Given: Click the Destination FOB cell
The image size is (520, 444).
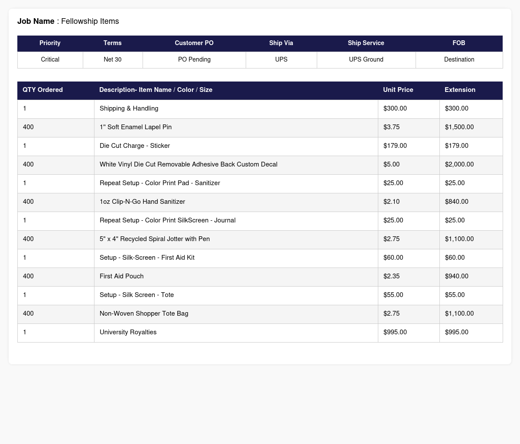Looking at the screenshot, I should tap(459, 59).
